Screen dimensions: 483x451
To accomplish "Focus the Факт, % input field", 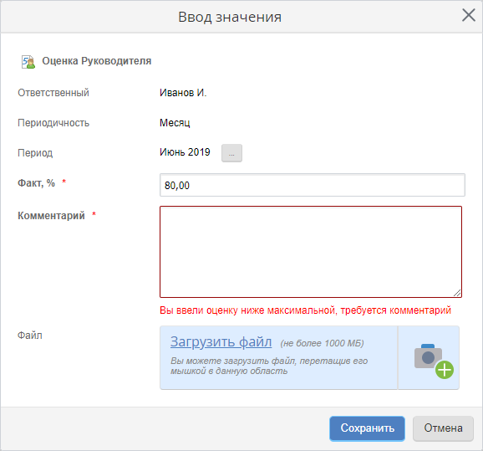I will coord(312,185).
